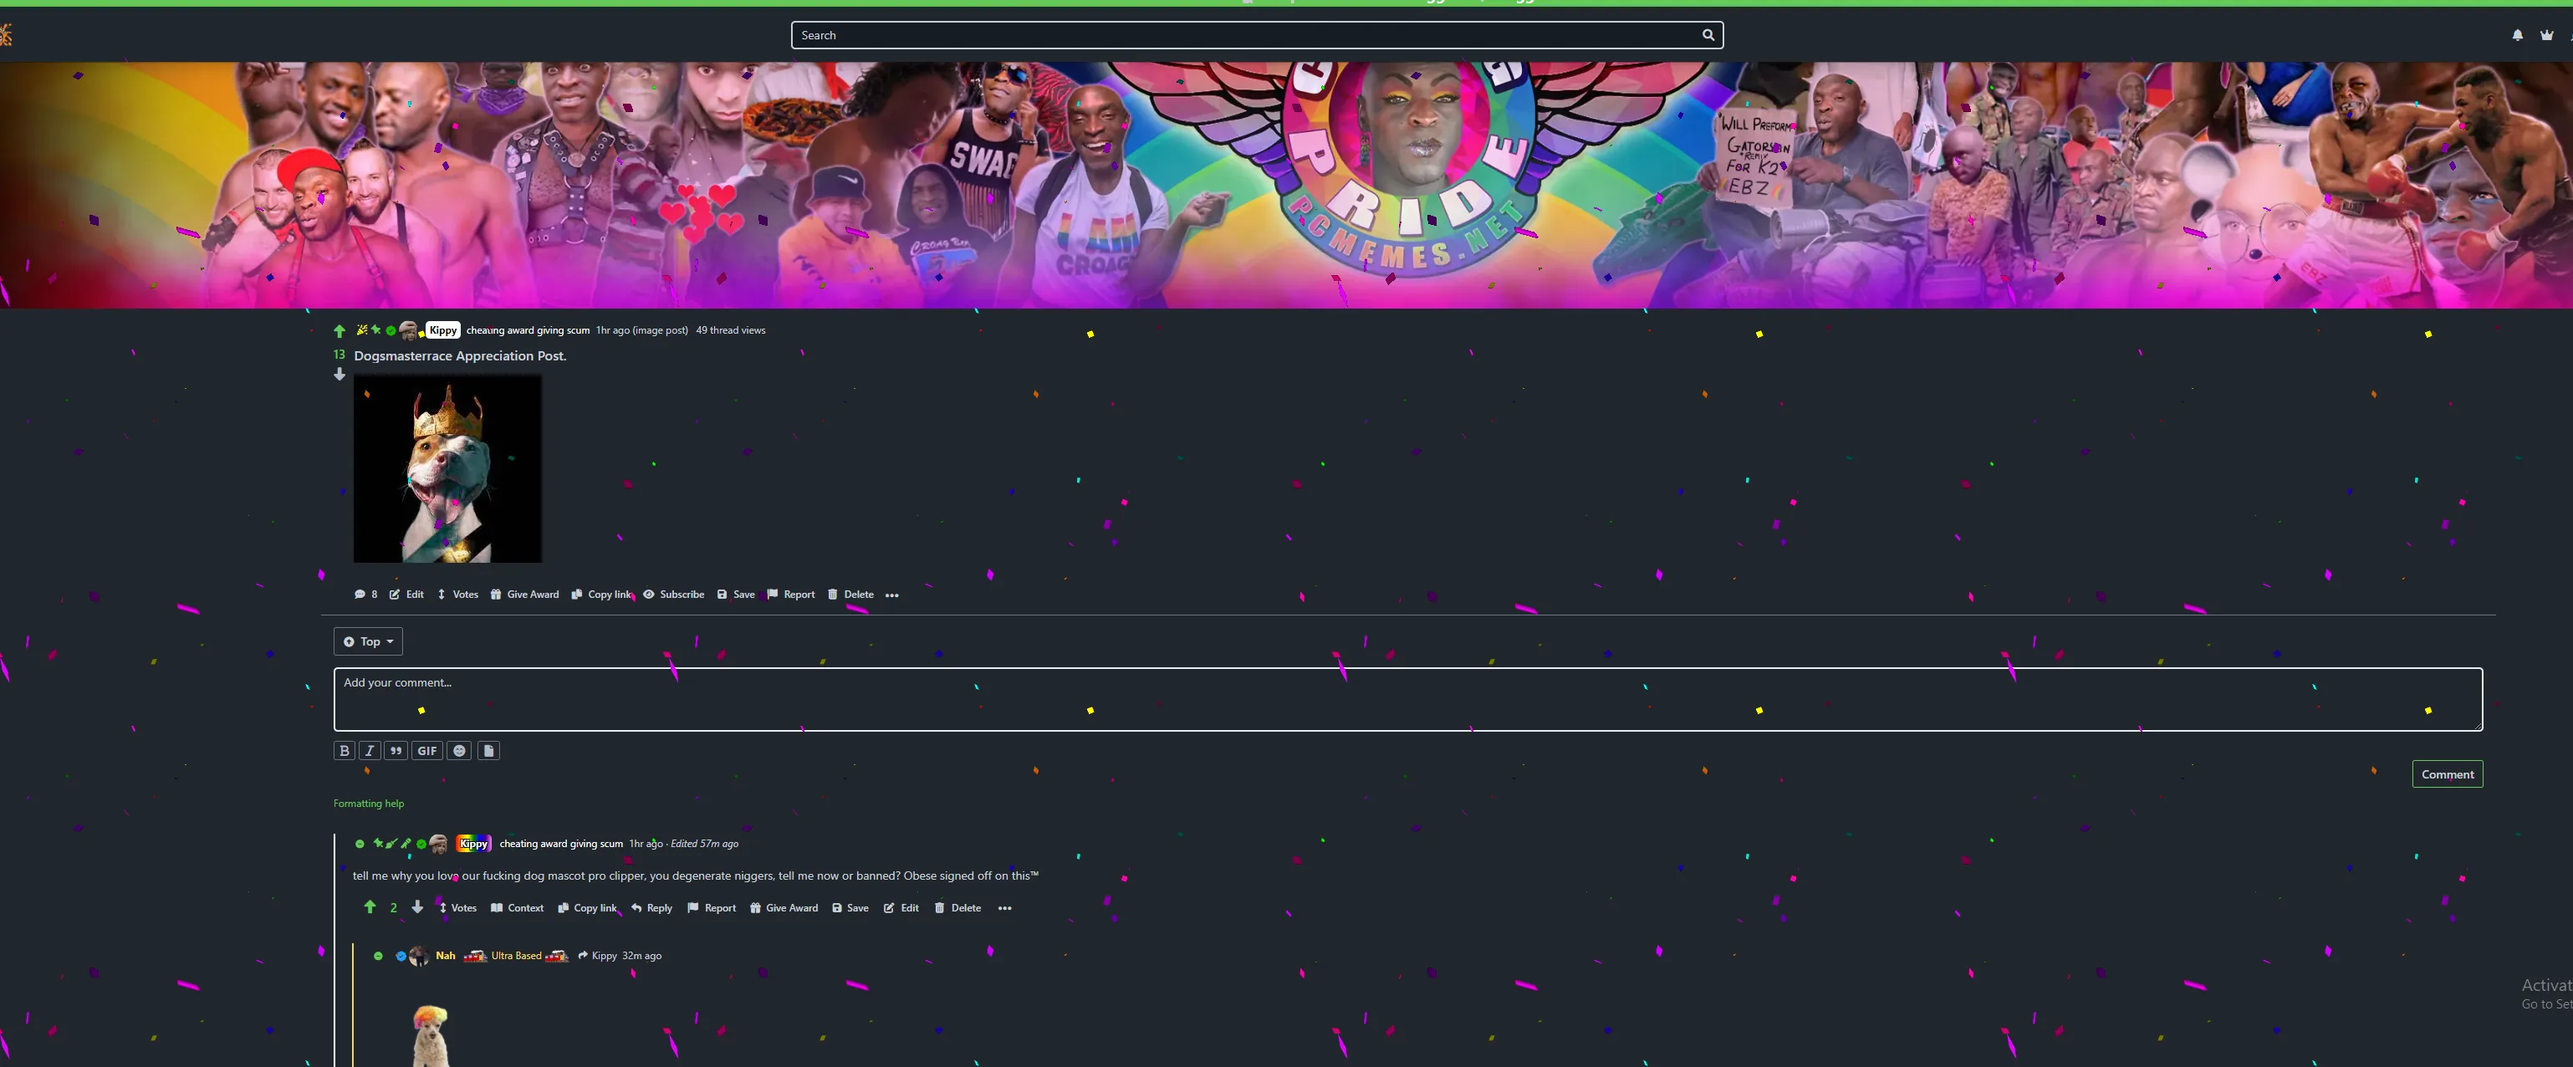Click the Comment submit button

(x=2447, y=773)
